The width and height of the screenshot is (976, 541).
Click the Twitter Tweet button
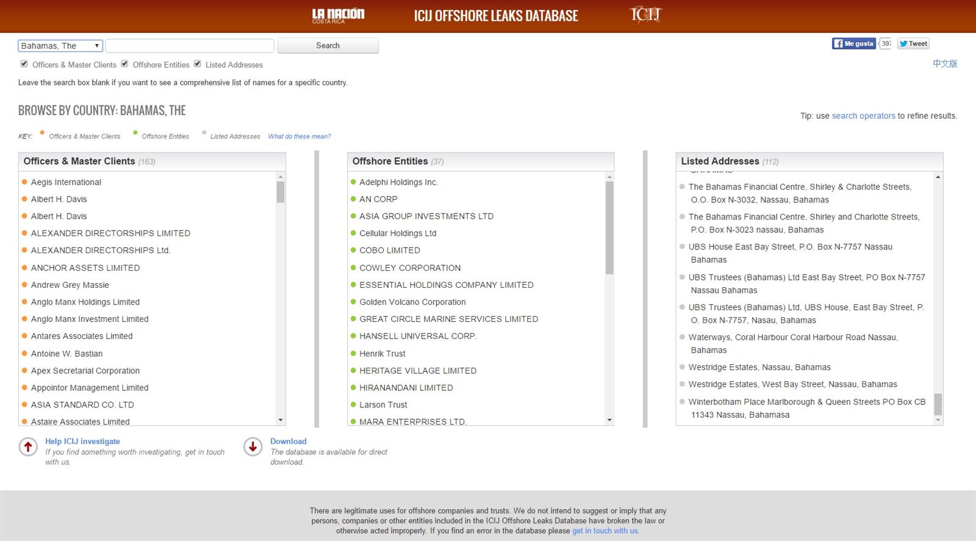click(x=913, y=43)
